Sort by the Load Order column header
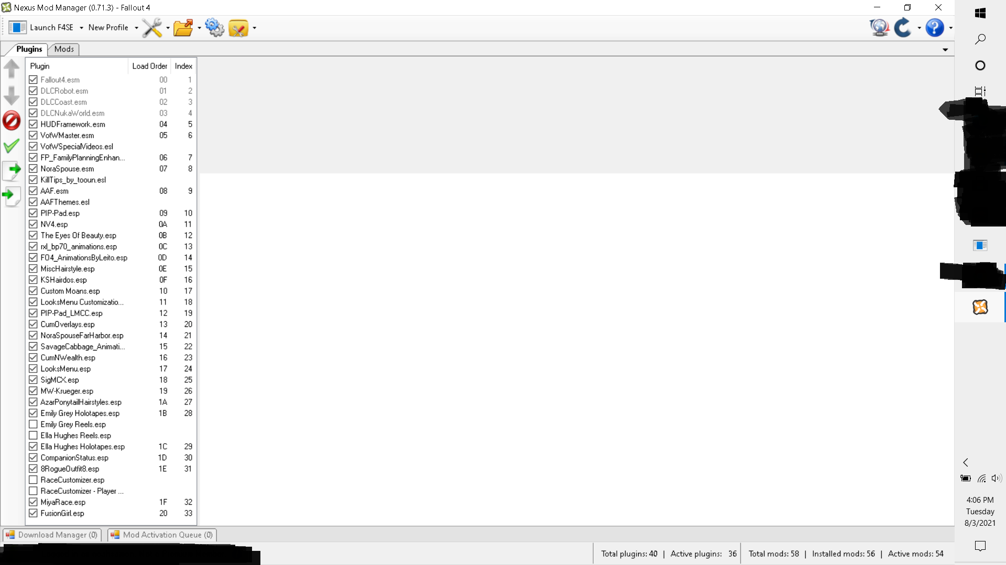Screen dimensions: 1006x565 (x=149, y=66)
